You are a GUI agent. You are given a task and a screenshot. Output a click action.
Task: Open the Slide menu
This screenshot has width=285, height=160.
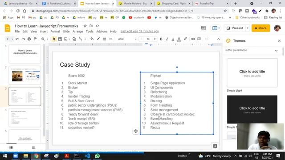pyautogui.click(x=66, y=32)
